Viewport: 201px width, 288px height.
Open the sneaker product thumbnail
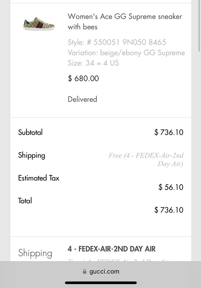[39, 23]
